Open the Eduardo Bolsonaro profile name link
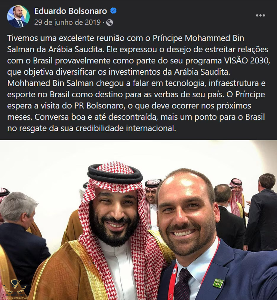Screen dimensions: 277x300 [x=70, y=11]
